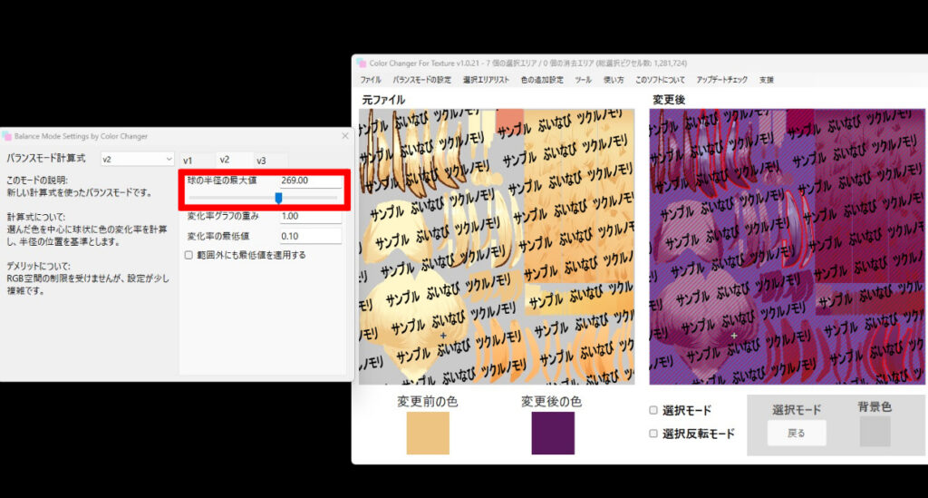Viewport: 928px width, 498px height.
Task: Open the ツール menu
Action: (583, 80)
